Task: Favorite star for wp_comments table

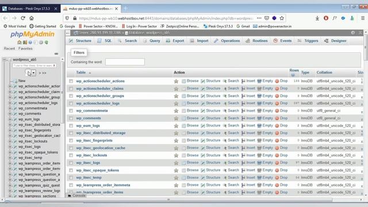Action: [x=176, y=118]
